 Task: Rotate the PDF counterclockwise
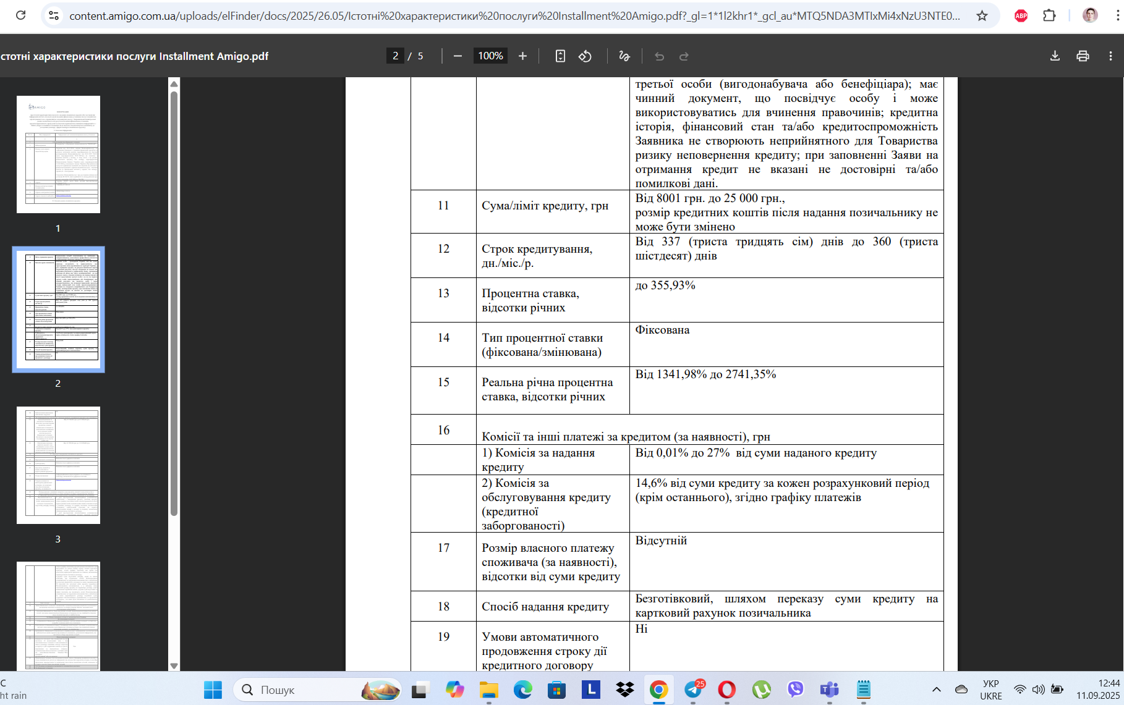585,56
